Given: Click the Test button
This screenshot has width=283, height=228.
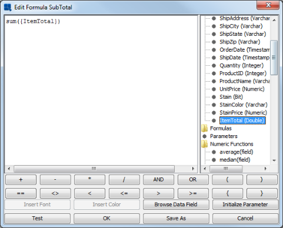Looking at the screenshot, I should coord(37,218).
